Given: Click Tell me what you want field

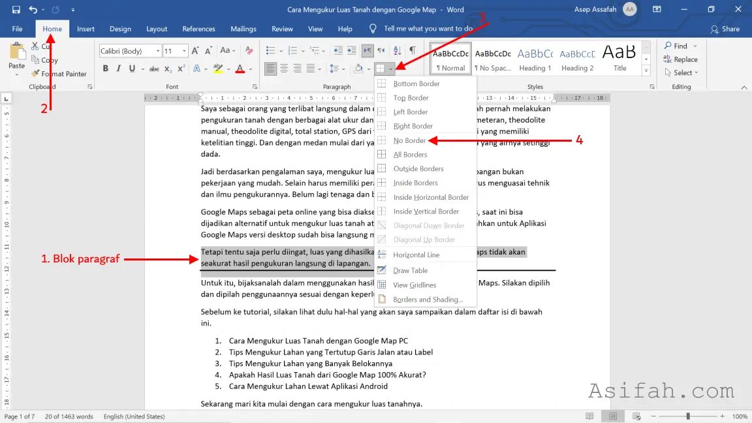Looking at the screenshot, I should click(428, 29).
